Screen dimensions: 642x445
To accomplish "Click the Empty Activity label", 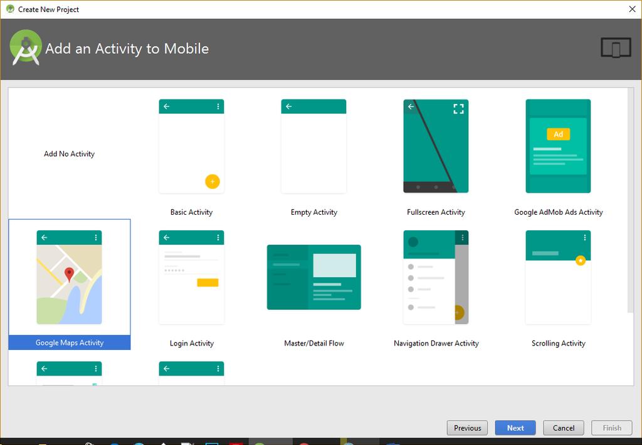I will coord(313,212).
